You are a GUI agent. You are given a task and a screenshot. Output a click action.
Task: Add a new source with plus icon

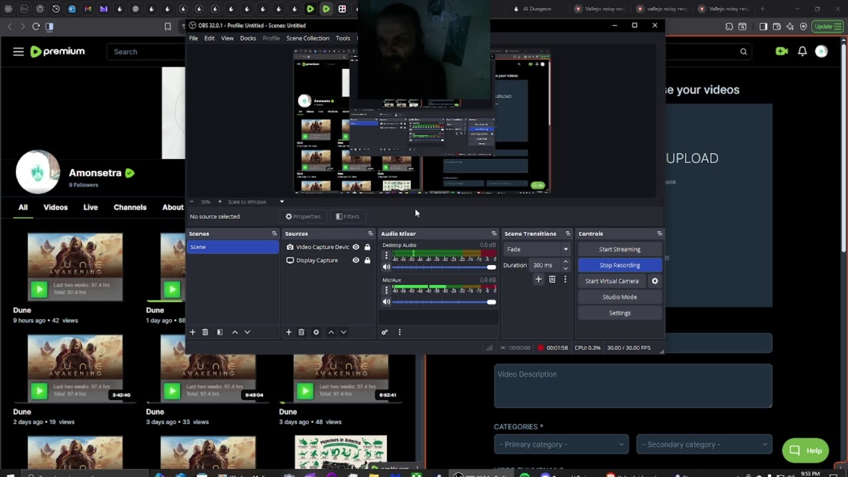tap(289, 332)
